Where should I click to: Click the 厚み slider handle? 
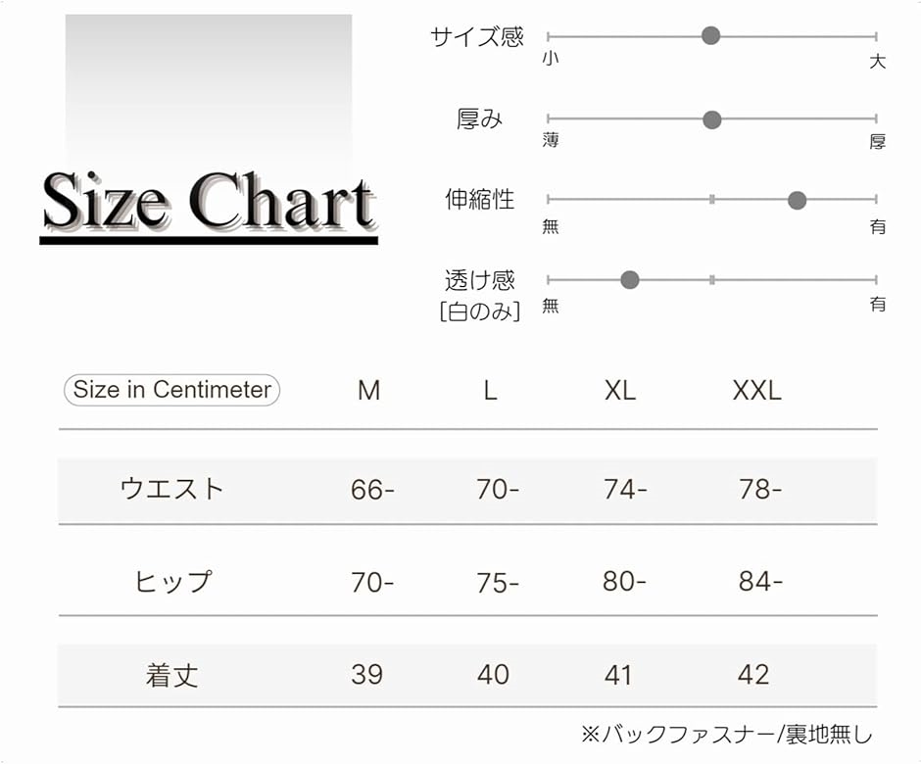[x=712, y=119]
